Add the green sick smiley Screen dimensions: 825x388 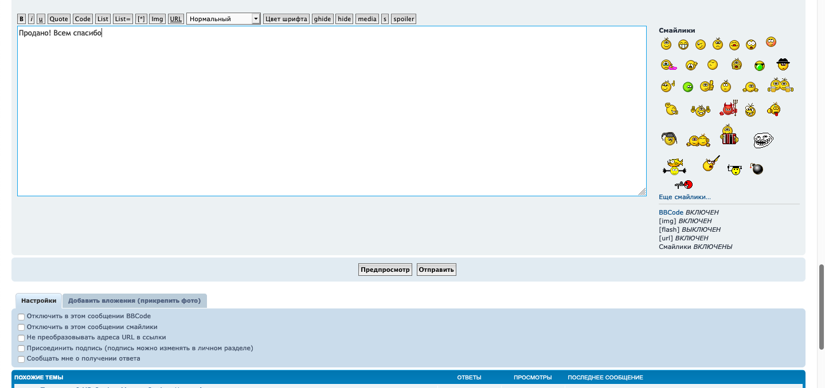pos(688,87)
